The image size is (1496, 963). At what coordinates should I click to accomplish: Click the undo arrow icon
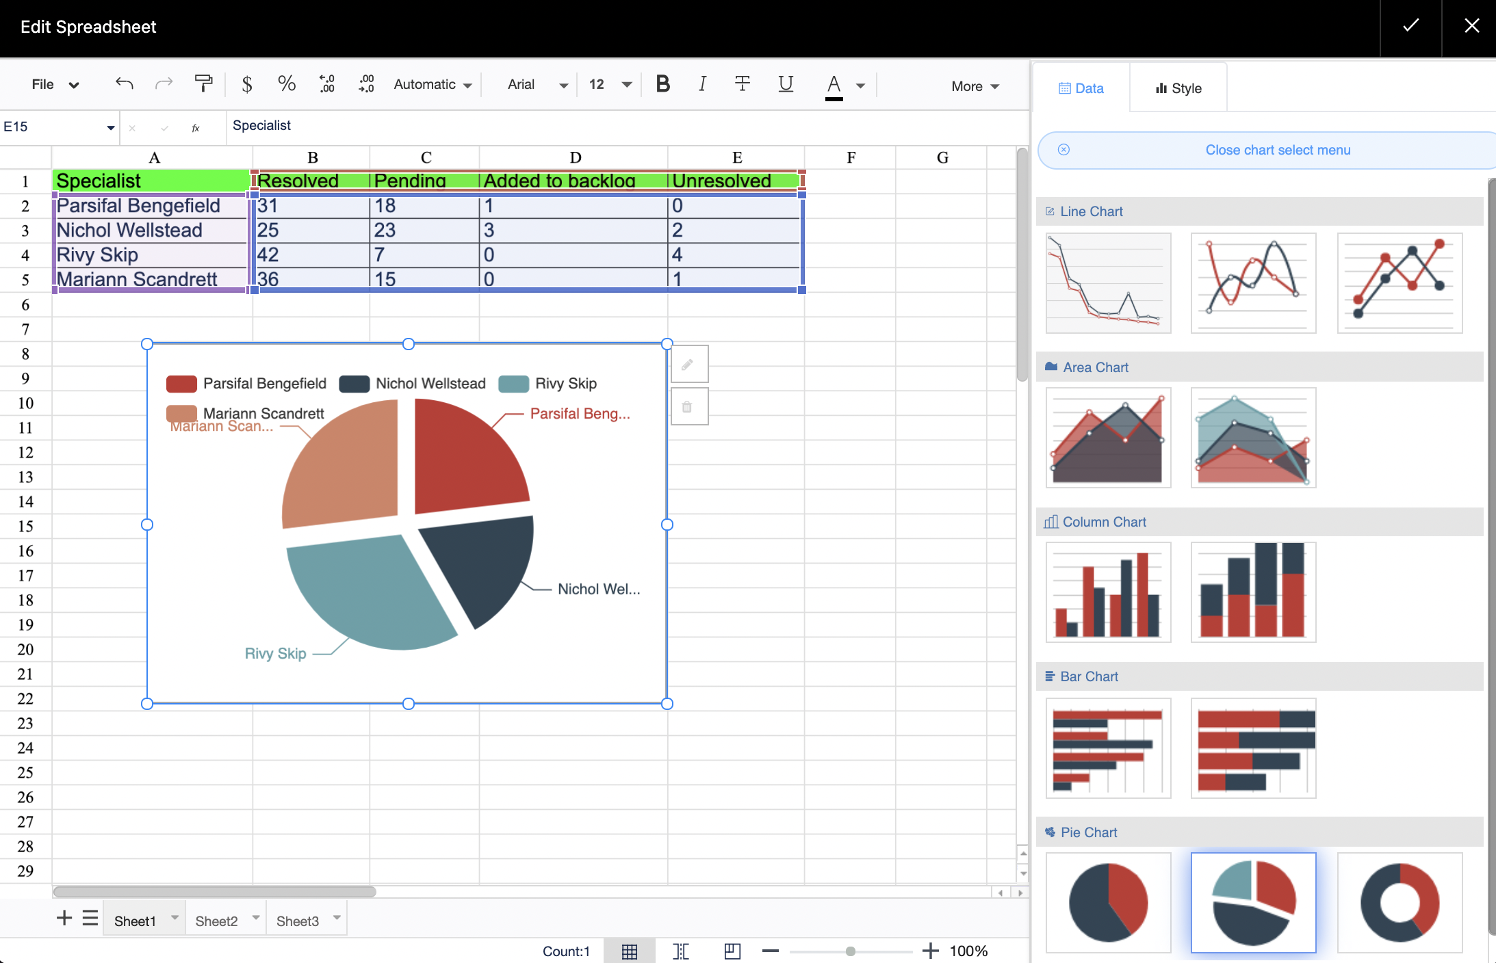[124, 84]
